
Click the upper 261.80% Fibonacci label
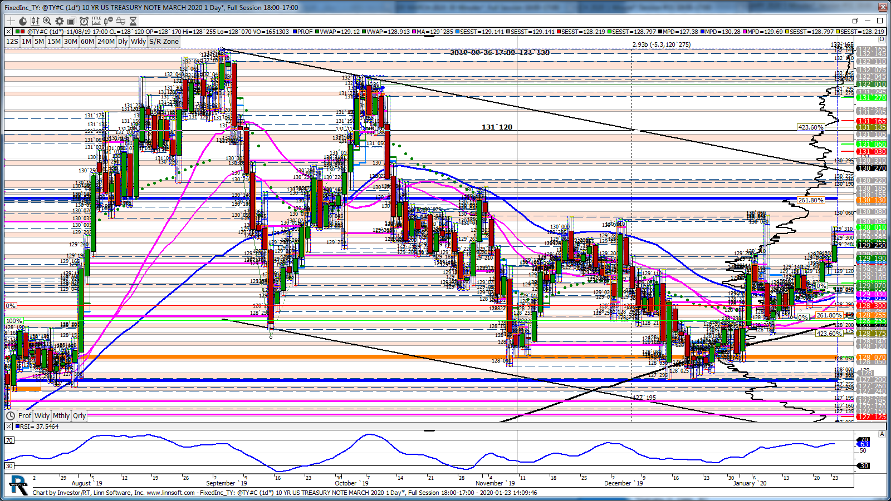pyautogui.click(x=810, y=200)
